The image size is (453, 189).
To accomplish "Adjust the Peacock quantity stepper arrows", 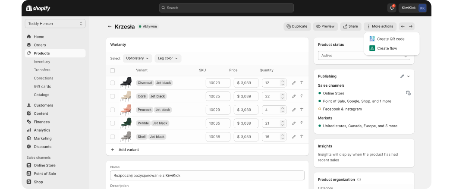I will (283, 110).
